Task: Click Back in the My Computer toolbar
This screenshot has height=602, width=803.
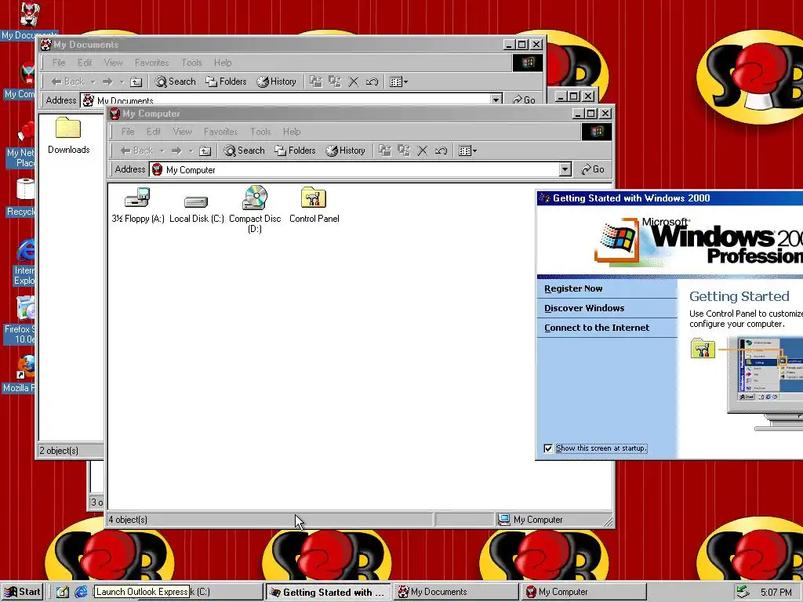Action: (136, 150)
